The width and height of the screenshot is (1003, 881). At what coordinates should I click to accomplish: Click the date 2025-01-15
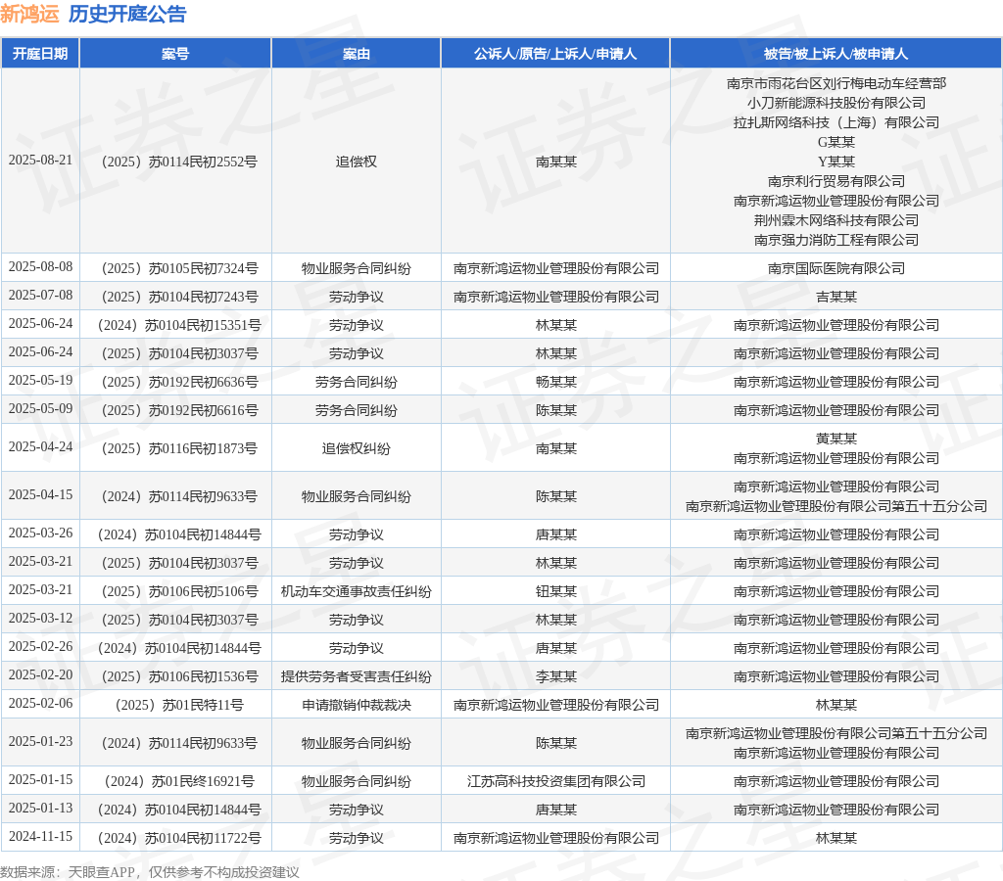(40, 780)
